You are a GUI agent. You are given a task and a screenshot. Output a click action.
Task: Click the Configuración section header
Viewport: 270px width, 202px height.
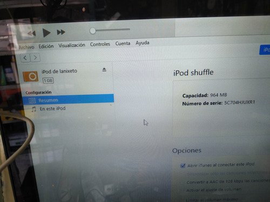point(38,93)
